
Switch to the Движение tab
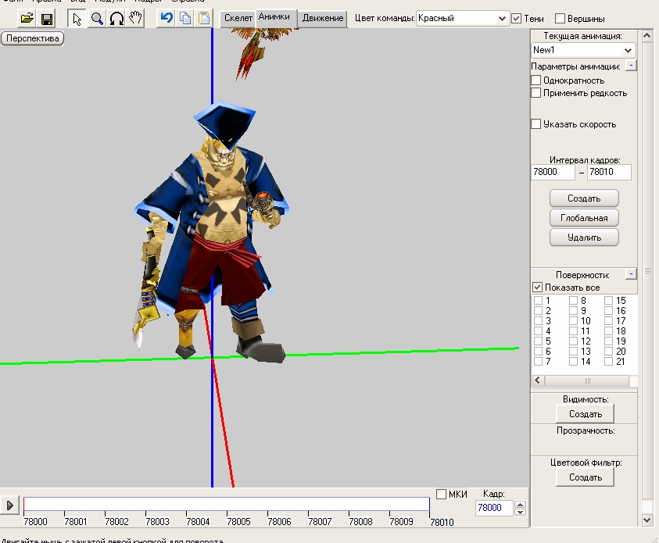point(323,18)
